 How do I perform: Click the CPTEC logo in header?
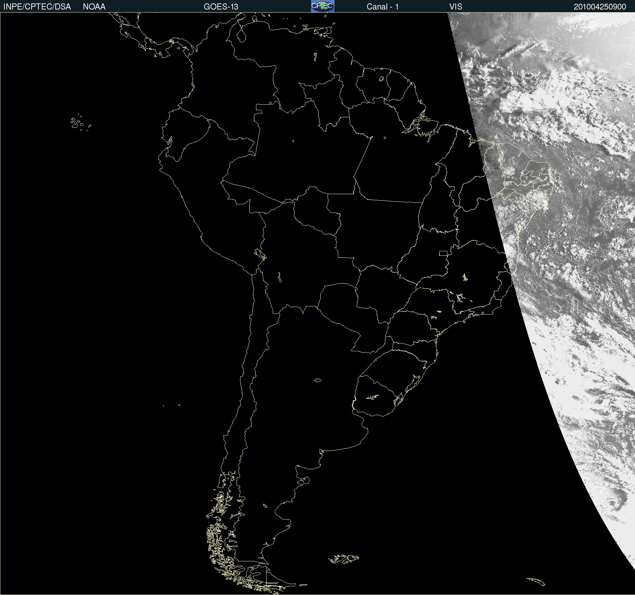(x=323, y=6)
